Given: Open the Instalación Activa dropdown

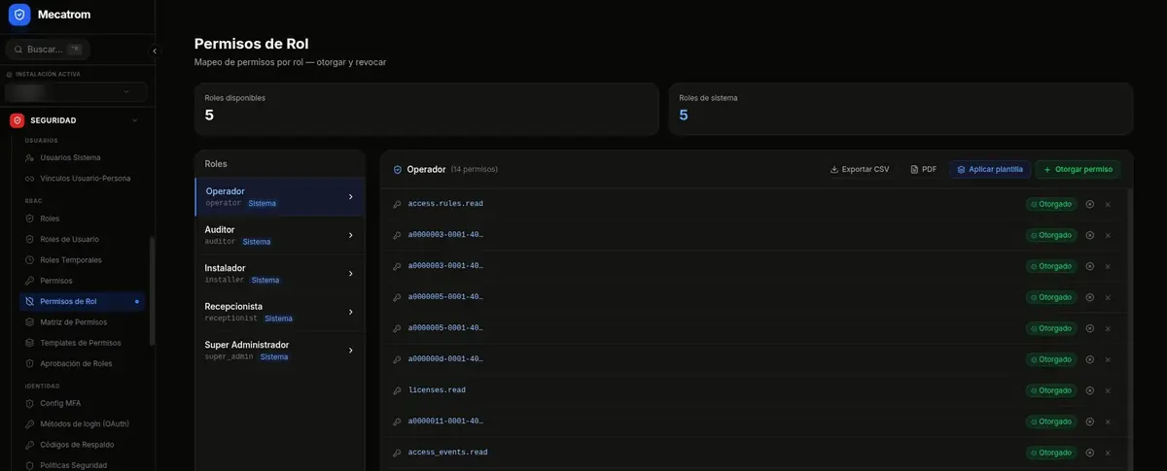Looking at the screenshot, I should 77,91.
